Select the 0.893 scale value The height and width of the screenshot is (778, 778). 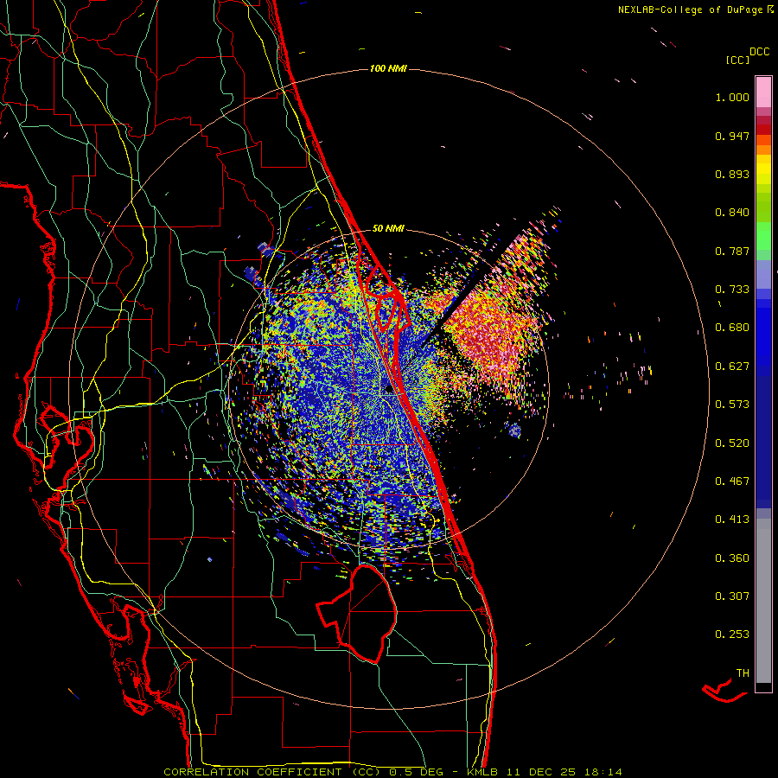click(732, 174)
